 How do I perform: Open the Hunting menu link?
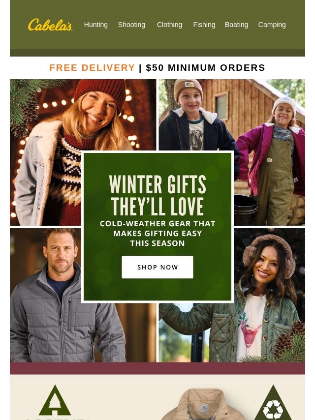pos(95,25)
